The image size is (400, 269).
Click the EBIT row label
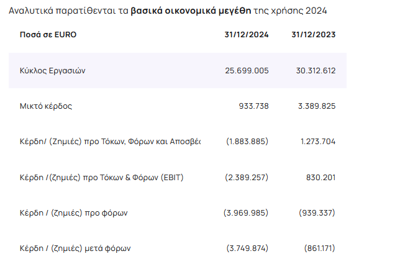coord(101,178)
